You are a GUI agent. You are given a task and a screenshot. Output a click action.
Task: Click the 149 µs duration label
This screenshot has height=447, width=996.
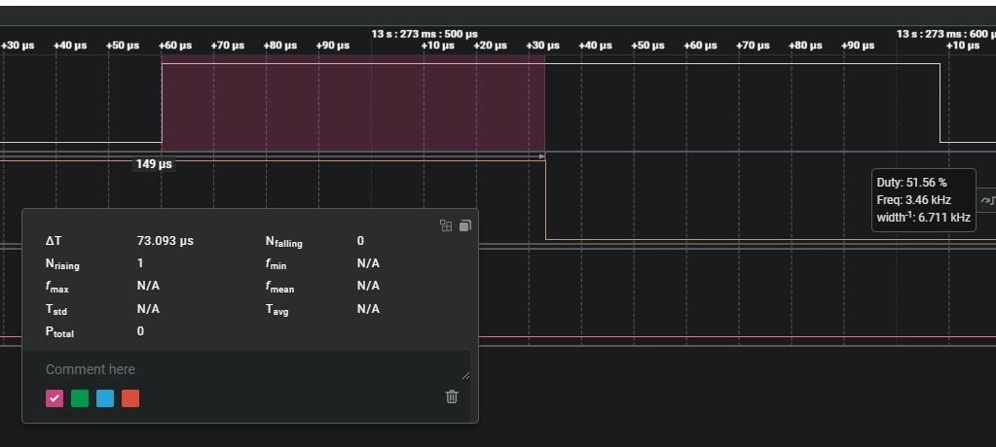point(154,164)
